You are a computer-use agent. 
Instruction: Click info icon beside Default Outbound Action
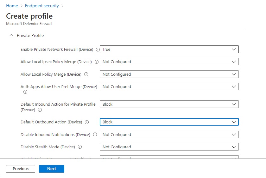pos(86,122)
